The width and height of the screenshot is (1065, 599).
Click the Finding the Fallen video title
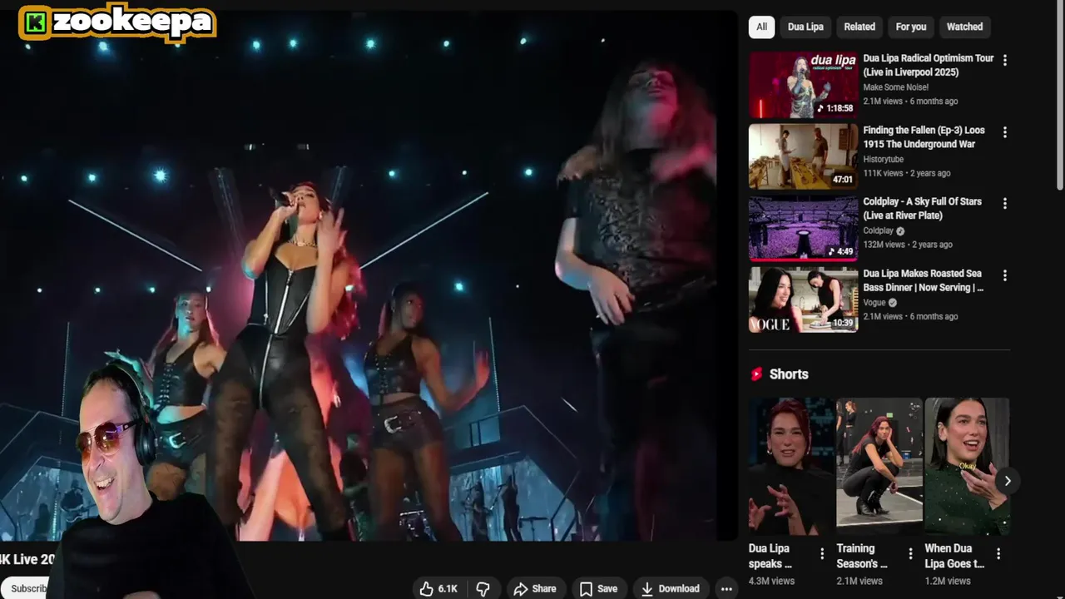924,136
